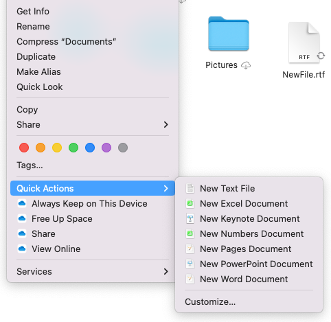Click the OneDrive icon beside Free Up Space

point(22,218)
